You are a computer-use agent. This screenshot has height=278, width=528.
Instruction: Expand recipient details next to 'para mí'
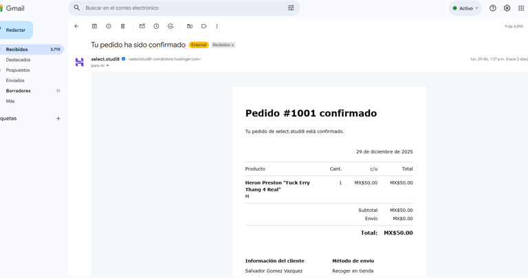[x=108, y=65]
